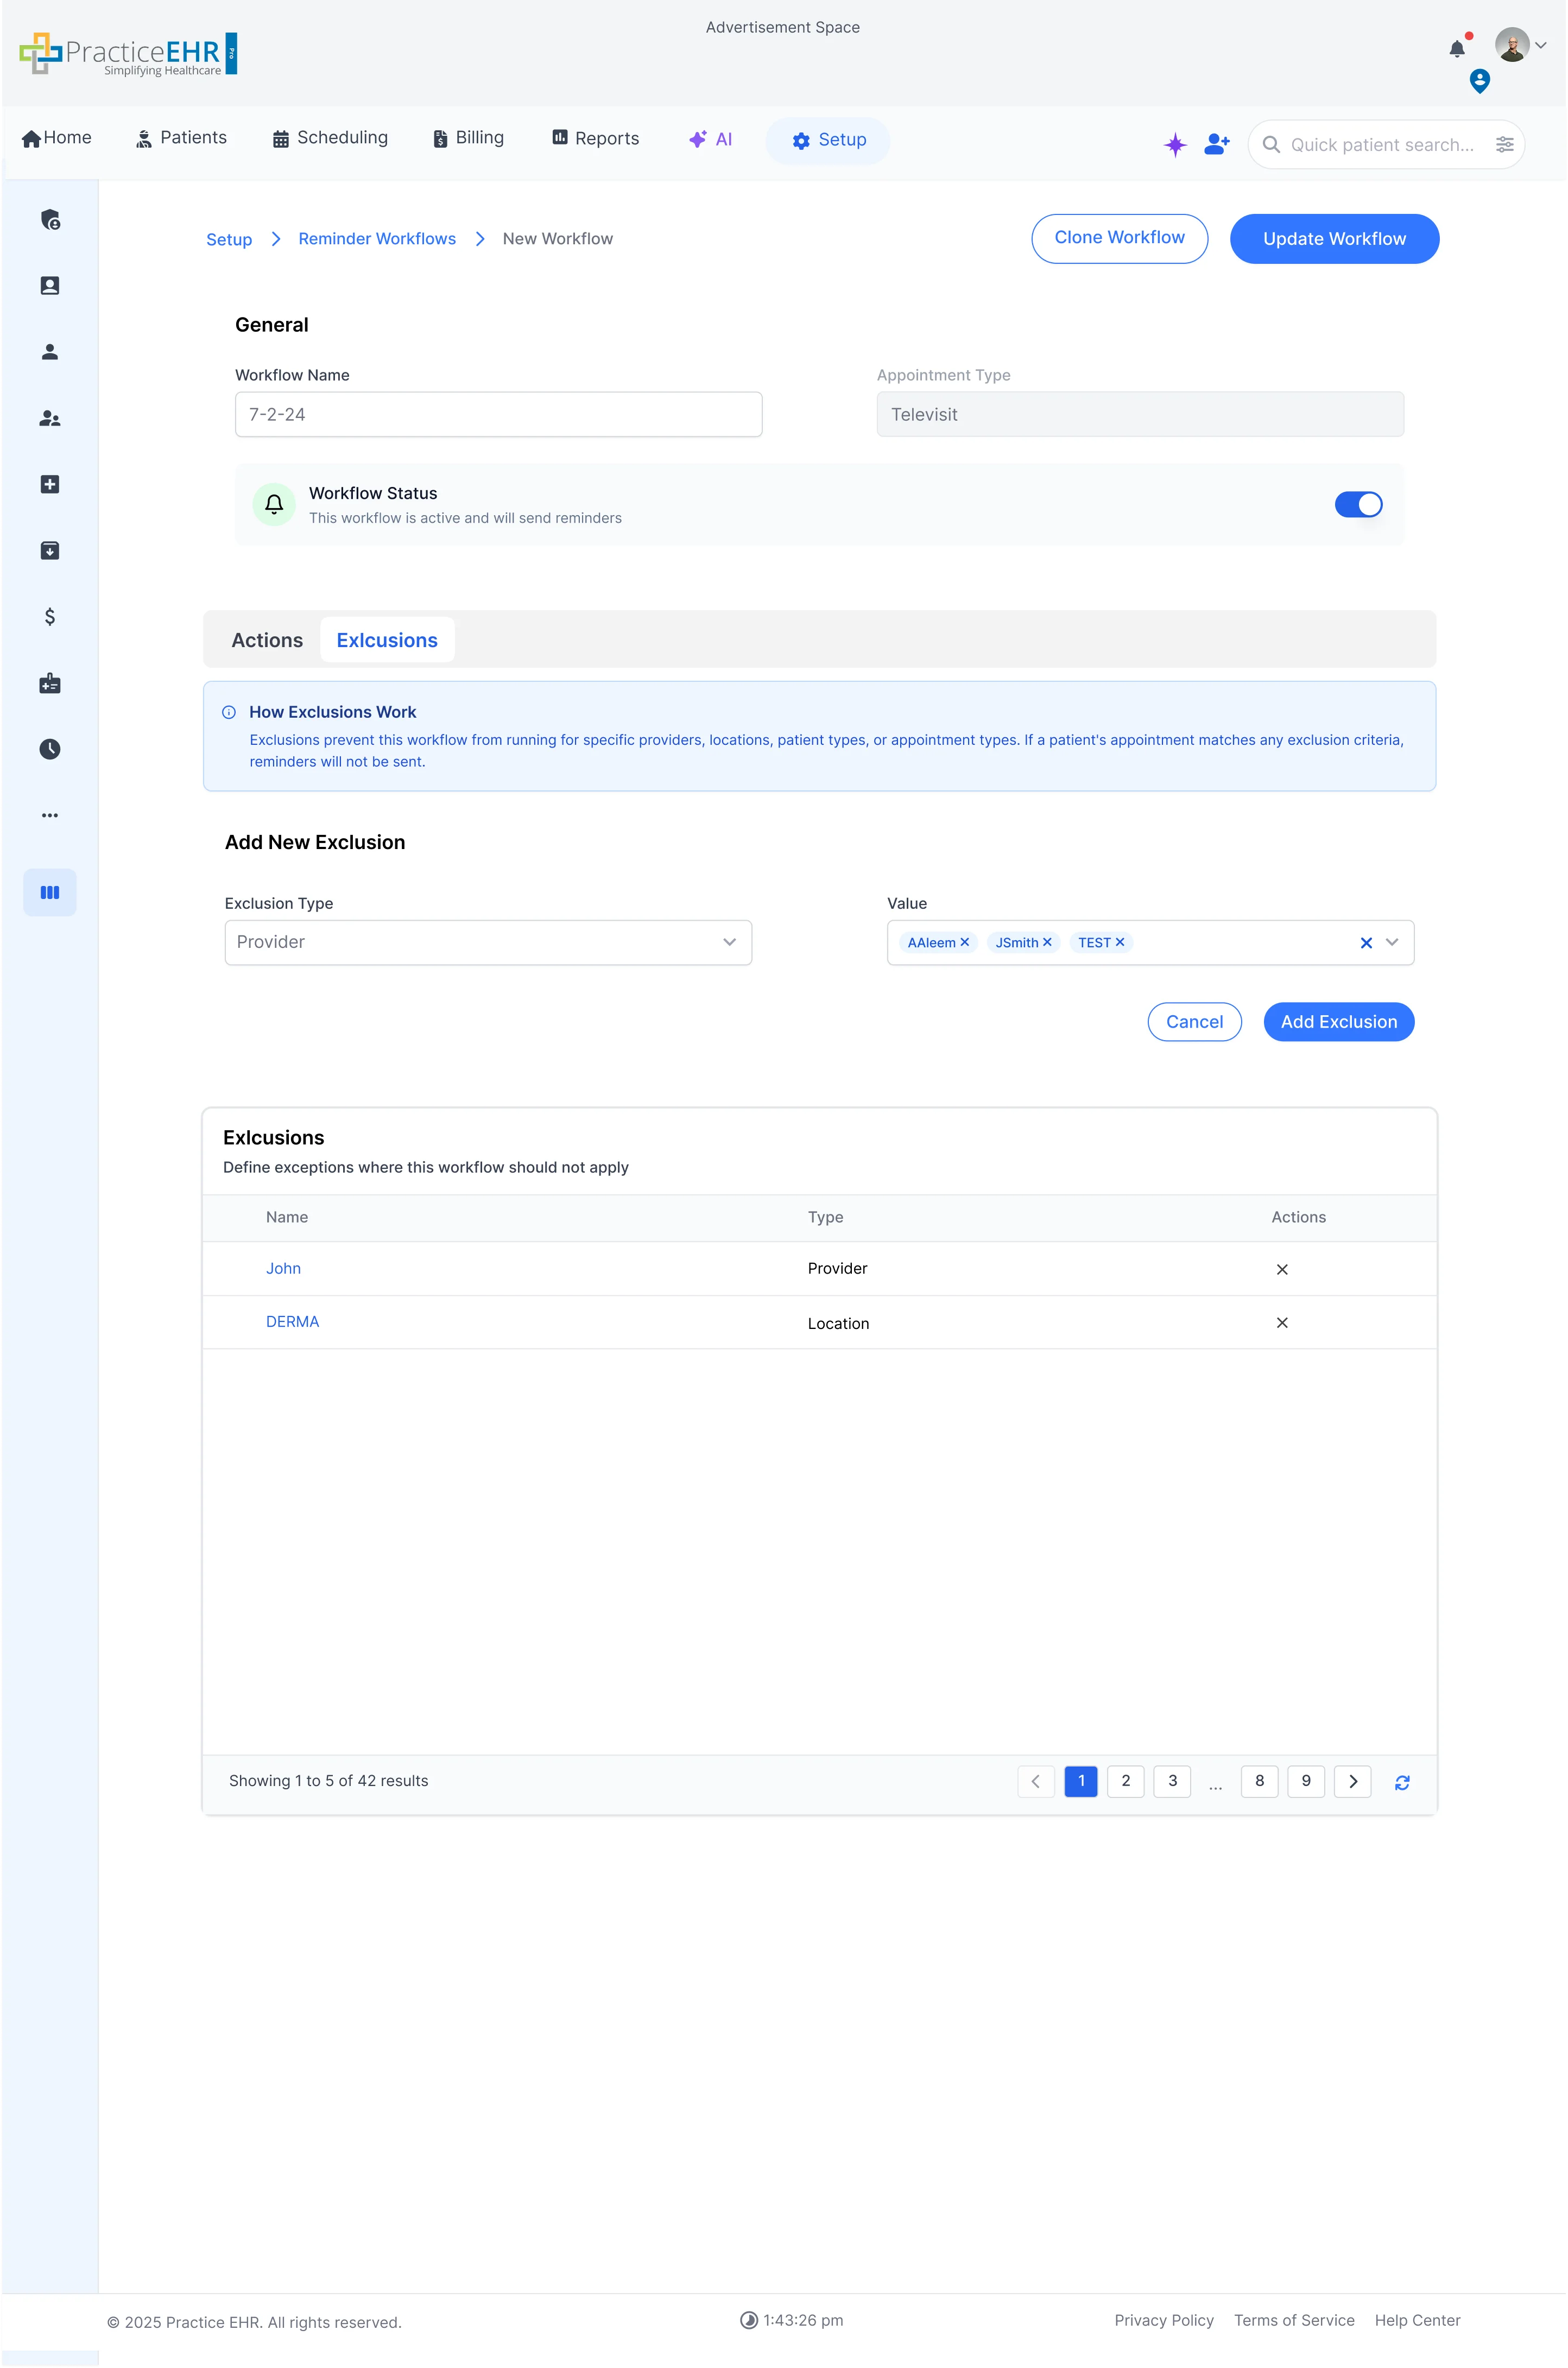The width and height of the screenshot is (1568, 2368).
Task: Open the quick search filter icon
Action: click(1505, 144)
